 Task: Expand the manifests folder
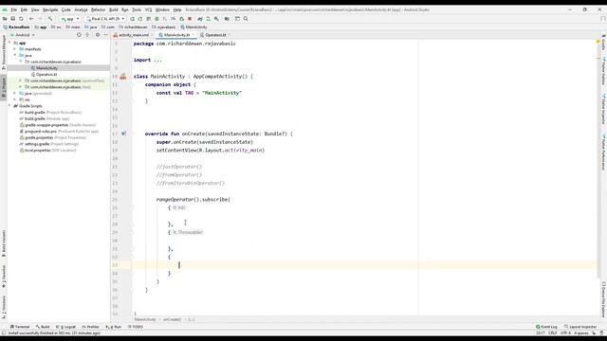tap(15, 49)
